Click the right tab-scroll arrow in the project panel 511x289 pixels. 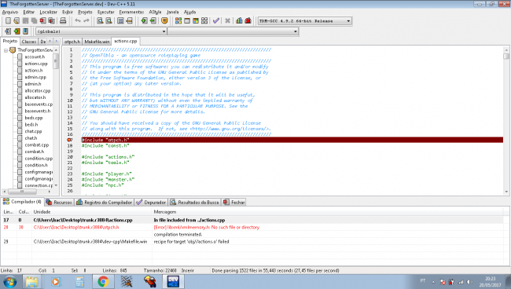[56, 41]
